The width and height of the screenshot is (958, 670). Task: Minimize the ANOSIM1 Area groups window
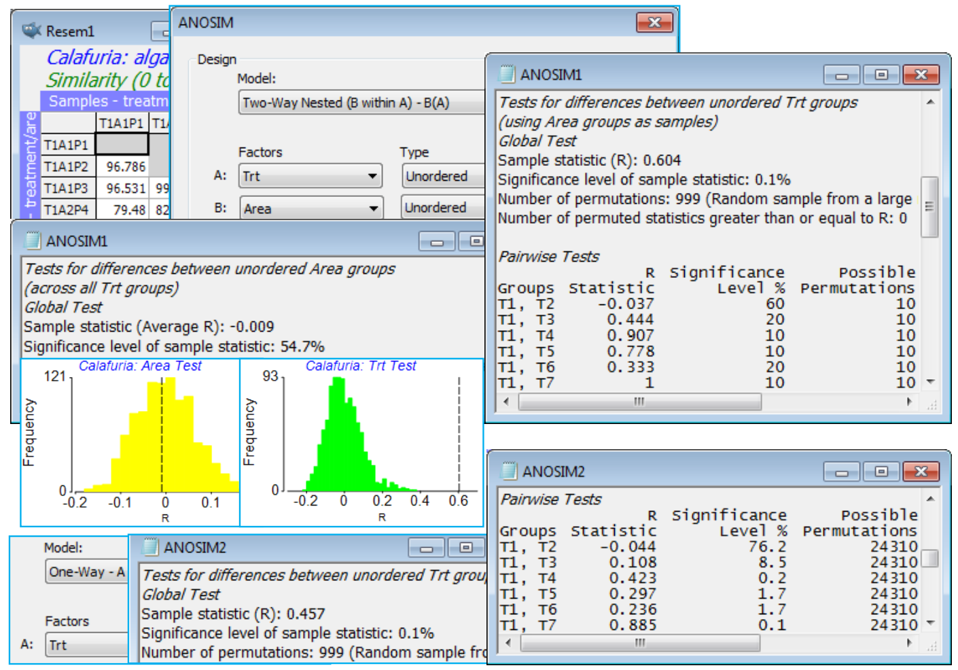[437, 241]
